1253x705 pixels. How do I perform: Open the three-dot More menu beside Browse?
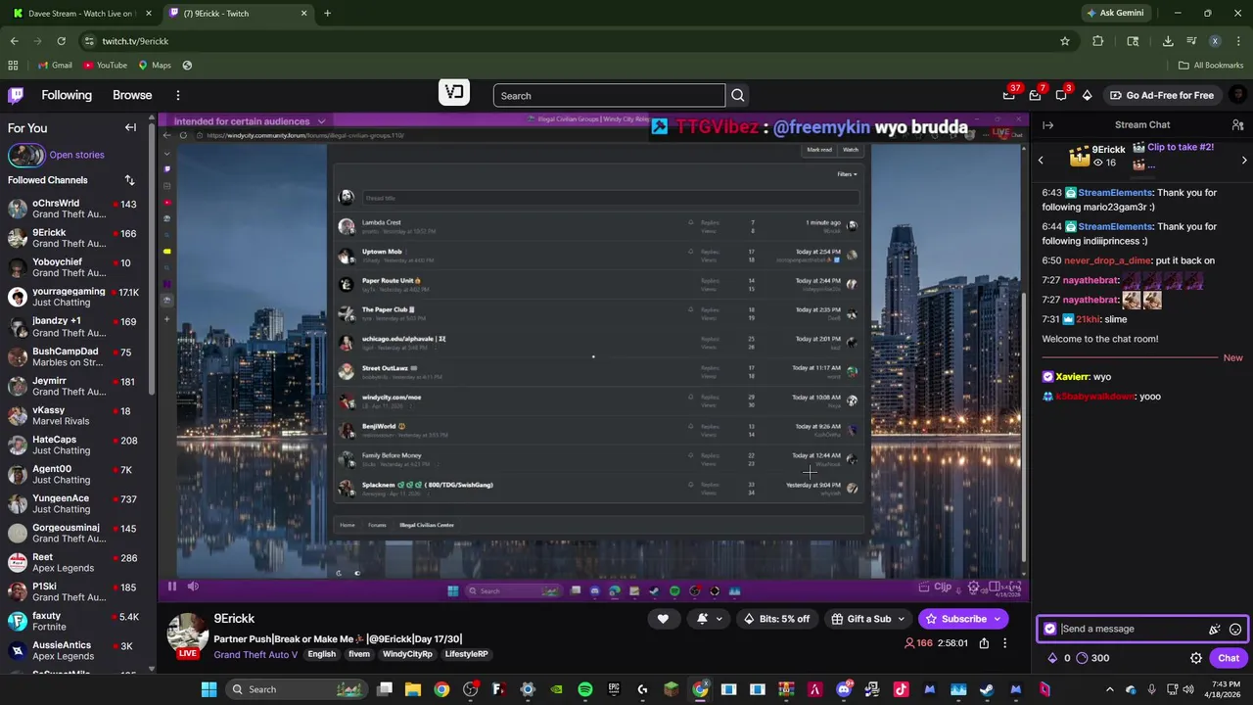click(x=178, y=95)
